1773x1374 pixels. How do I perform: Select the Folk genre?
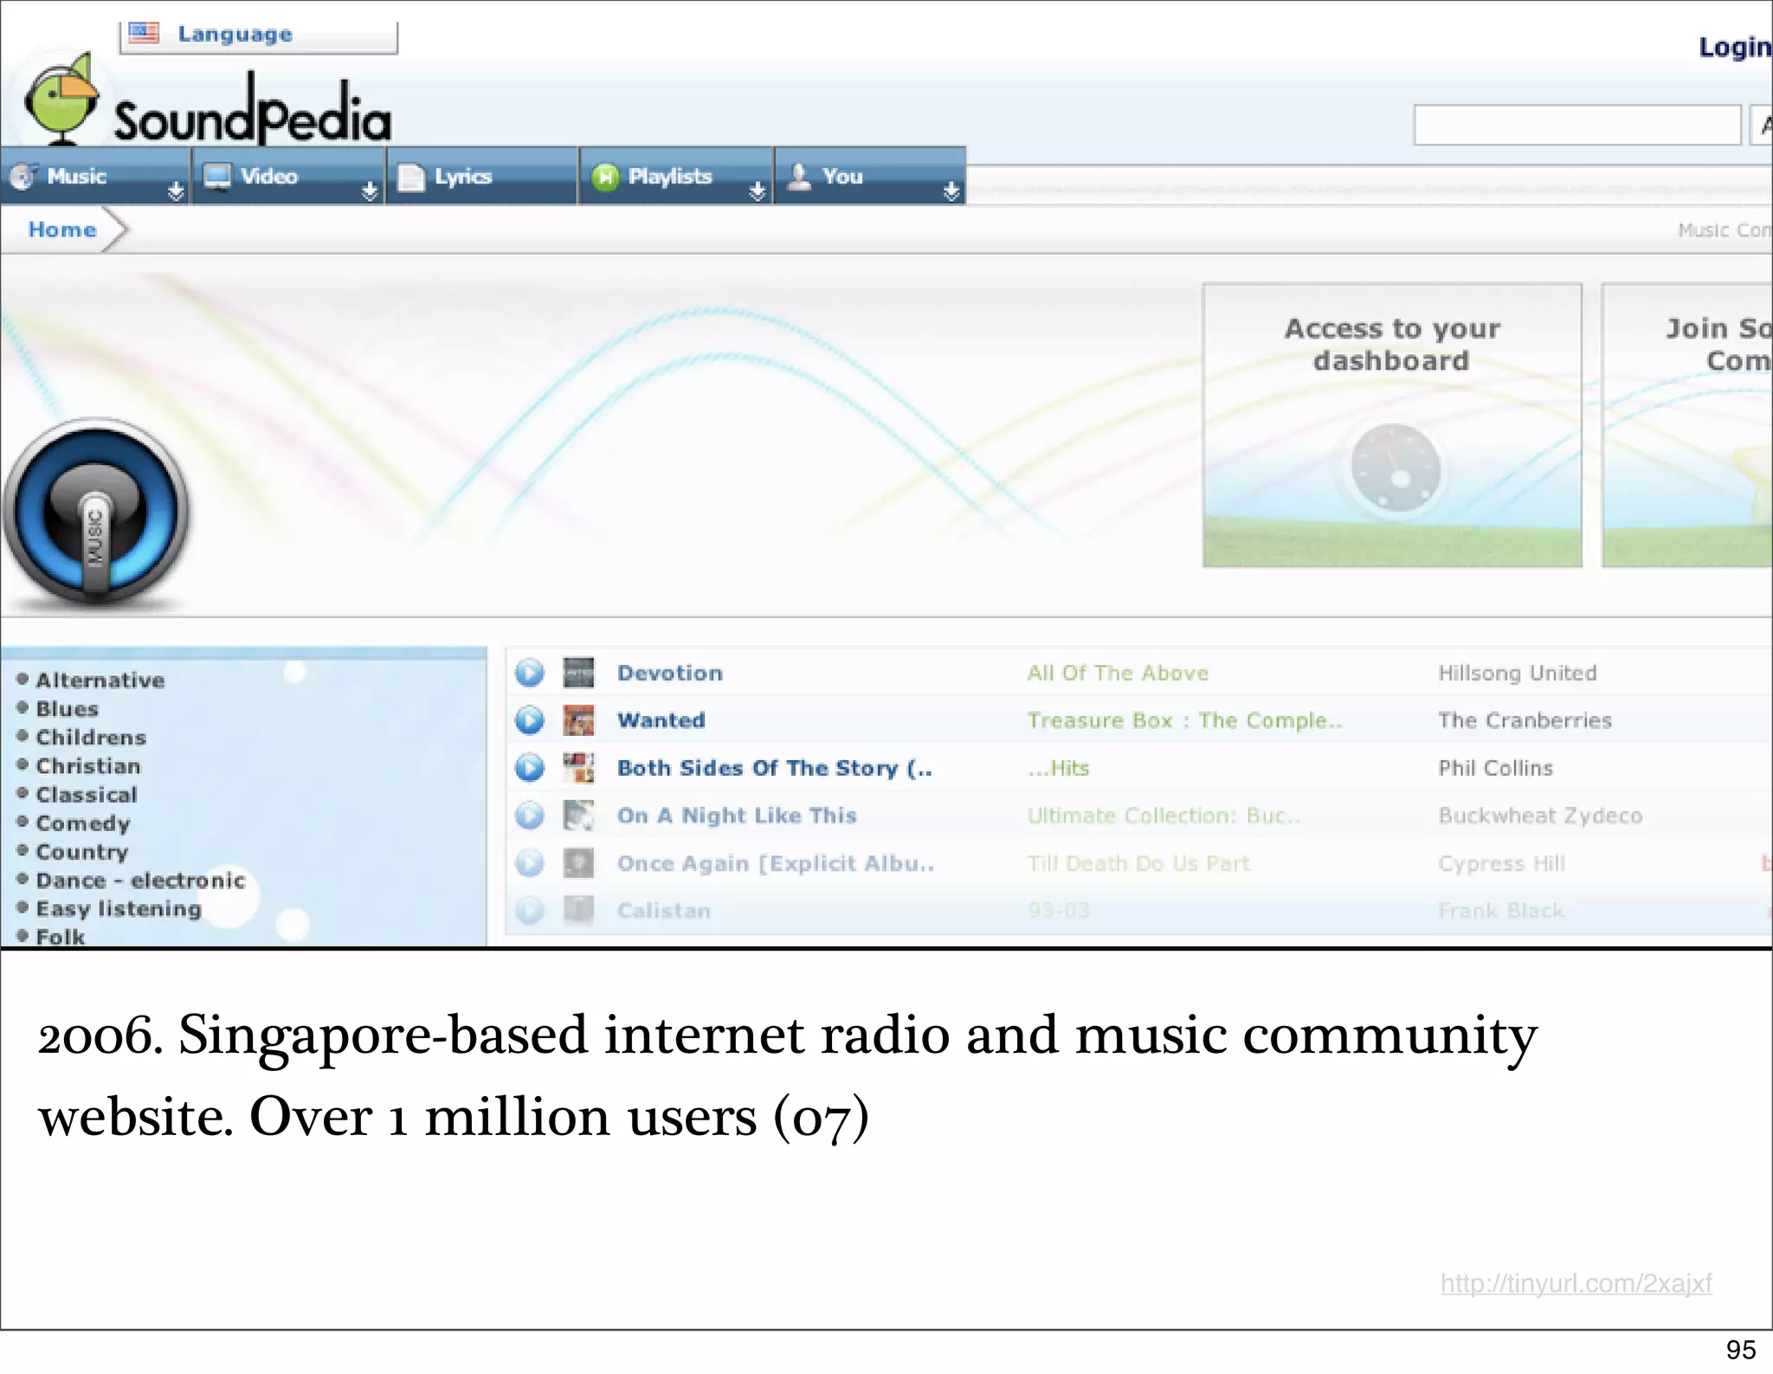coord(61,937)
